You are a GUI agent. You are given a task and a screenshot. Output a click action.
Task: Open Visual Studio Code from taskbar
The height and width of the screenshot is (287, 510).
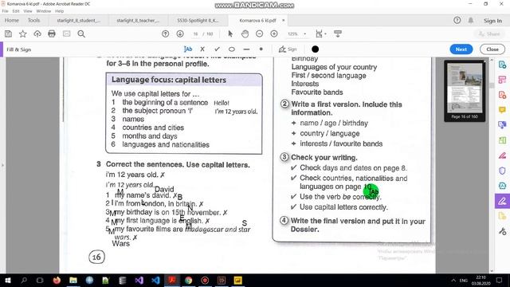[155, 280]
